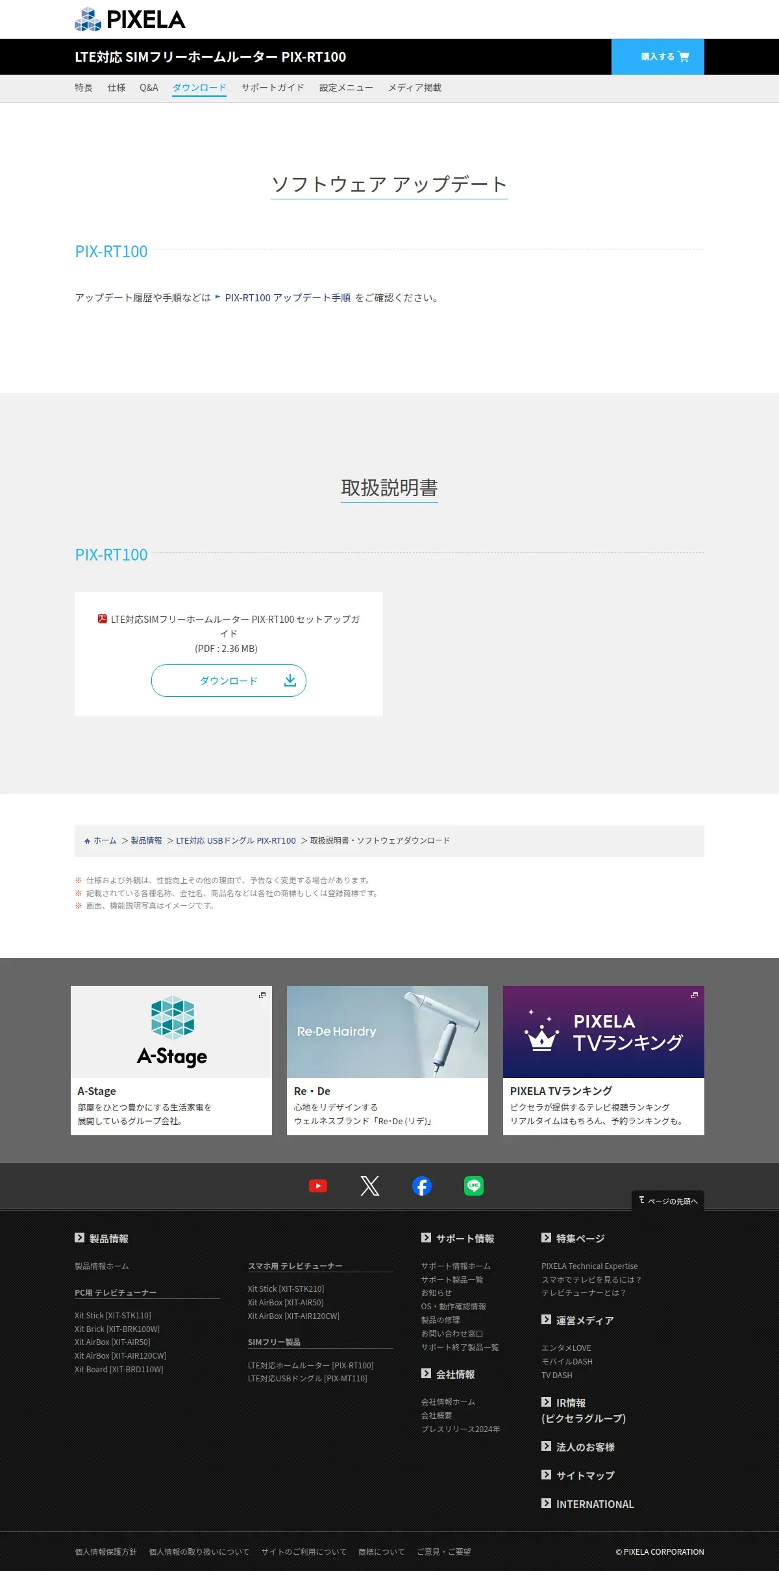
Task: Open the 特長 tab
Action: 84,88
